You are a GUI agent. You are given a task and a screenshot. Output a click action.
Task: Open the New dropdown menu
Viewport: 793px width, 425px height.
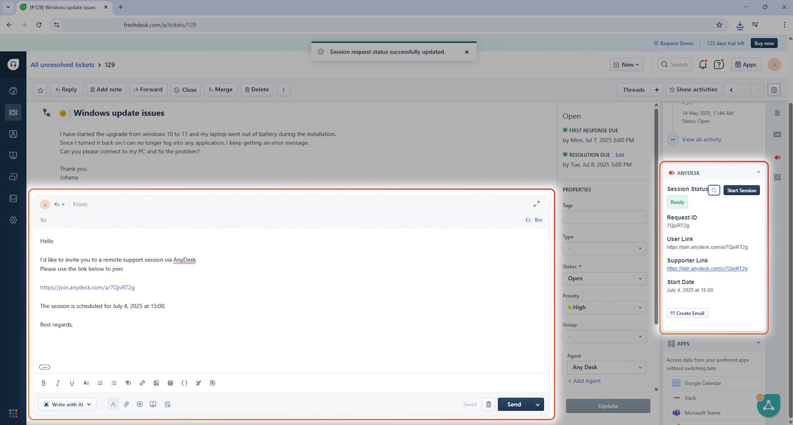coord(627,64)
